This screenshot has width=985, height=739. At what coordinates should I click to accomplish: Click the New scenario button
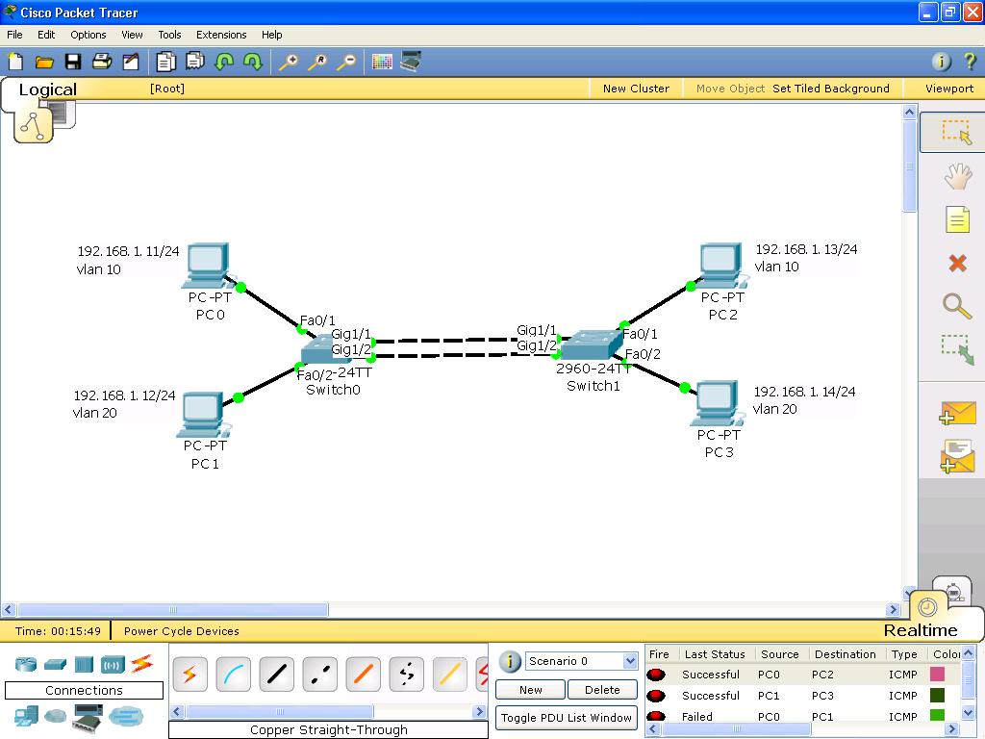[531, 689]
